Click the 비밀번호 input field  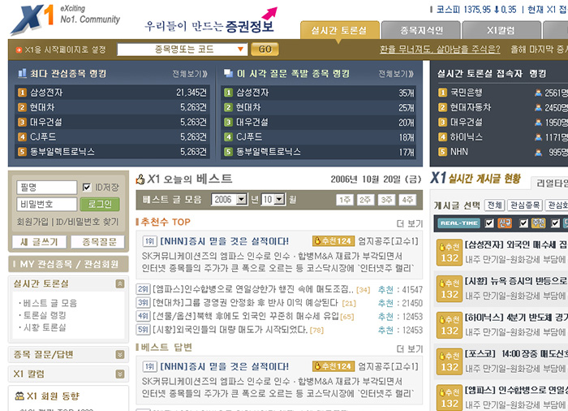(47, 204)
